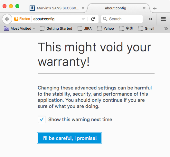
Task: Open the hamburger menu
Action: point(163,19)
